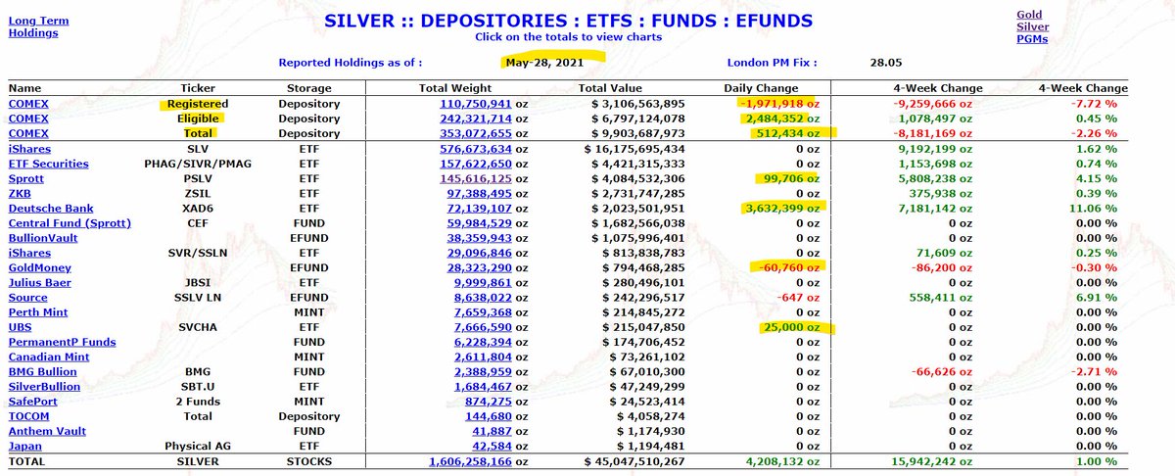View chart for SVR/SSLN weight 29,096,846
Screen dimensions: 1175x476
tap(479, 253)
